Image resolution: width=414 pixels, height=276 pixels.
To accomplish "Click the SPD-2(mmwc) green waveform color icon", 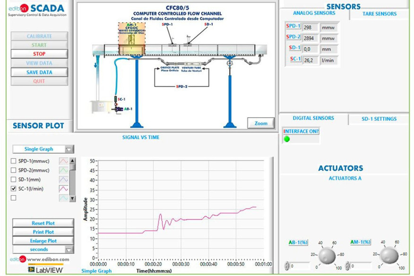I will pyautogui.click(x=64, y=170).
